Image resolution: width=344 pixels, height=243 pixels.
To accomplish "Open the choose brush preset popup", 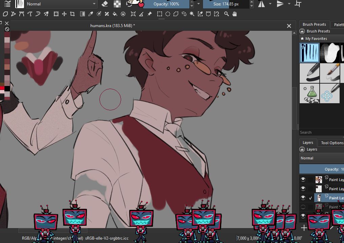I will (x=19, y=4).
